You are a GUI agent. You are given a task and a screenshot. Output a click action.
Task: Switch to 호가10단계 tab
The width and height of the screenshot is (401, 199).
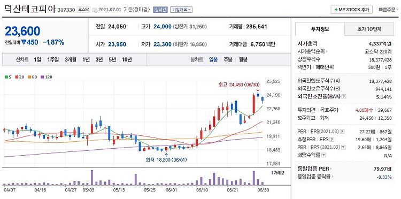tap(369, 29)
